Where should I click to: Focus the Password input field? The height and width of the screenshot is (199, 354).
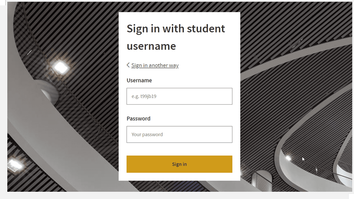tap(179, 134)
